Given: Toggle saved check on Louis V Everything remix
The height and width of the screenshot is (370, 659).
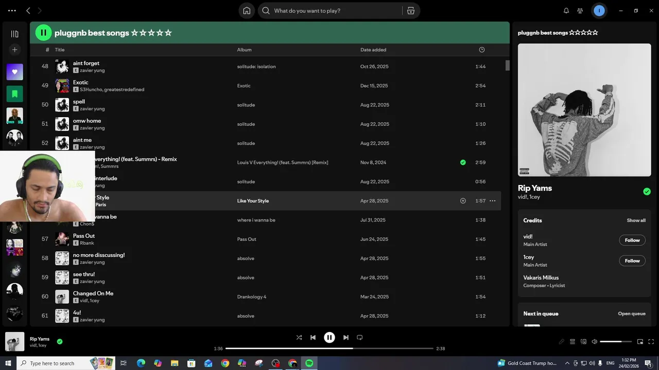Looking at the screenshot, I should pyautogui.click(x=463, y=162).
